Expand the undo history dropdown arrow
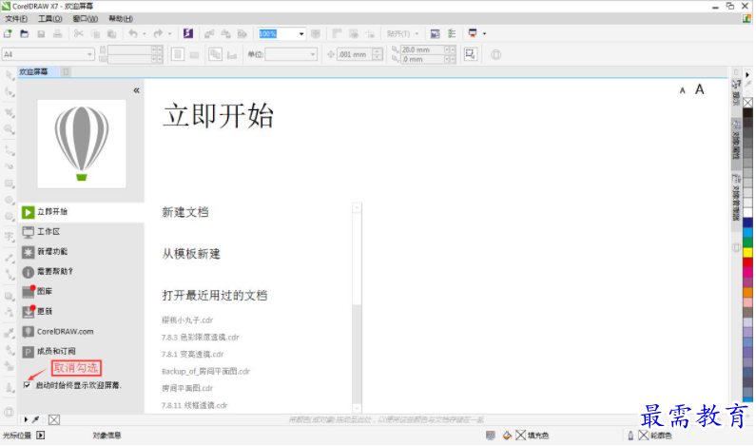 tap(145, 33)
